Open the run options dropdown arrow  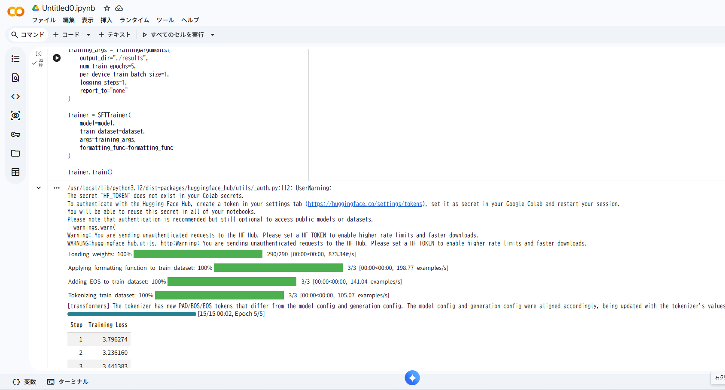pos(213,35)
